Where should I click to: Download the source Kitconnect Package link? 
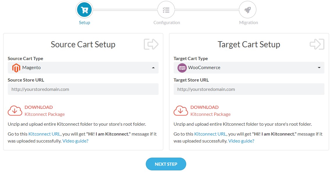tap(45, 114)
